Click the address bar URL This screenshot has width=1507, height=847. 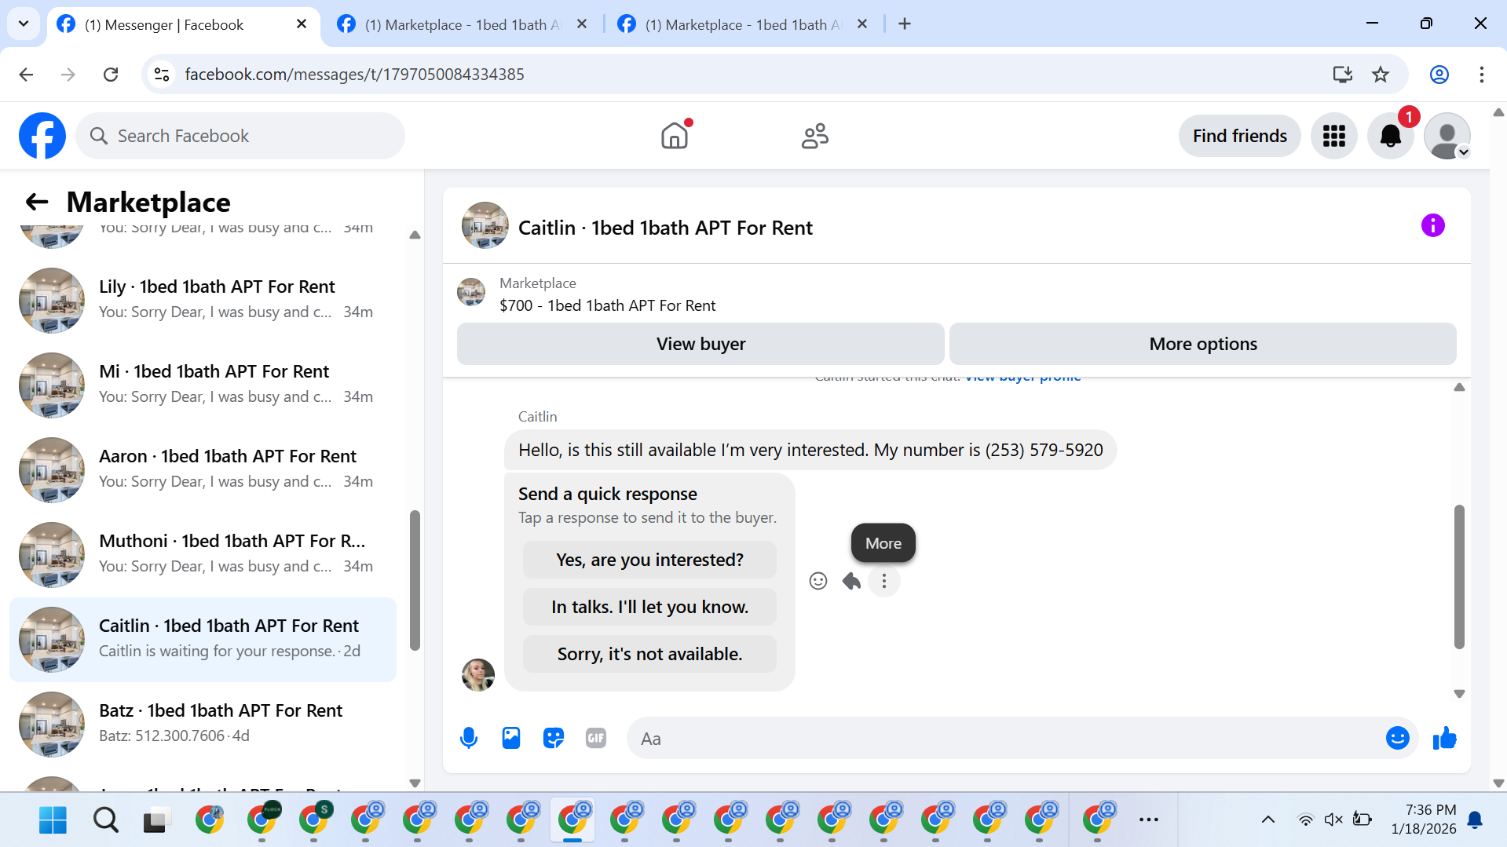click(x=355, y=75)
